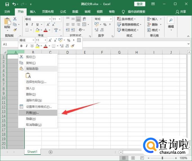Viewport: 192px width, 161px height.
Task: Click the ribbon percent style button
Action: point(105,25)
